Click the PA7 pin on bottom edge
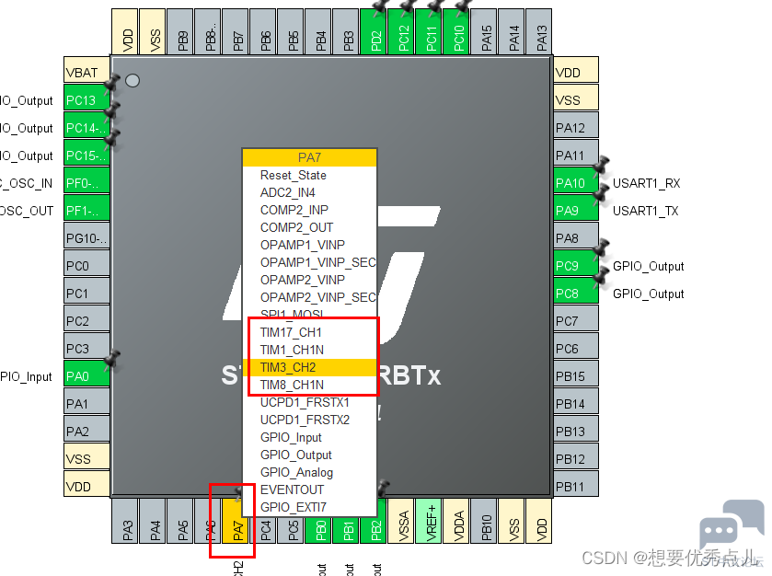772x576 pixels. point(237,521)
